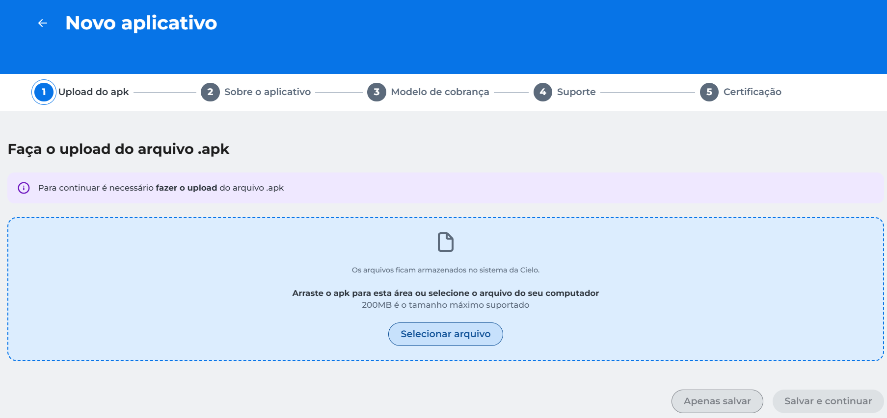The image size is (887, 418).
Task: Click the step 4 circle icon
Action: (x=543, y=92)
